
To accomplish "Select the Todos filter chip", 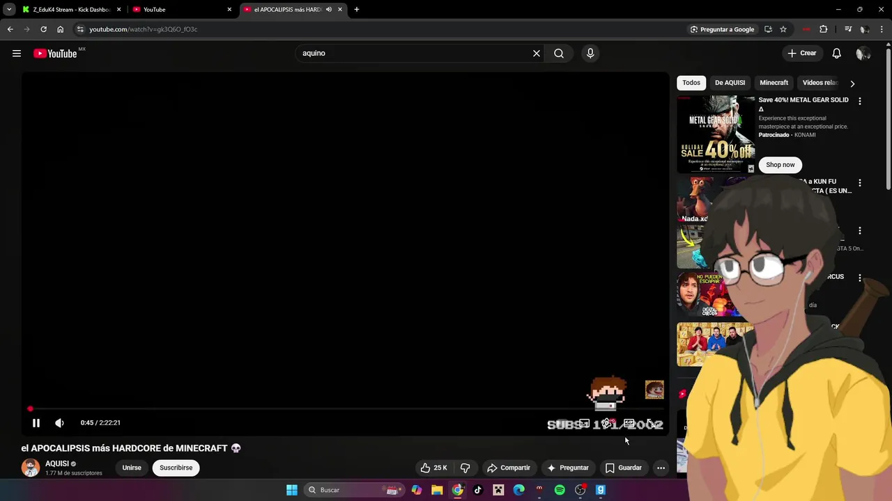I will [691, 83].
